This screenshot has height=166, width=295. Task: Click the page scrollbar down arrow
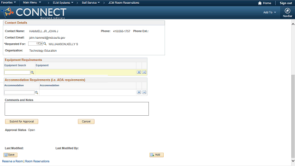(x=293, y=161)
